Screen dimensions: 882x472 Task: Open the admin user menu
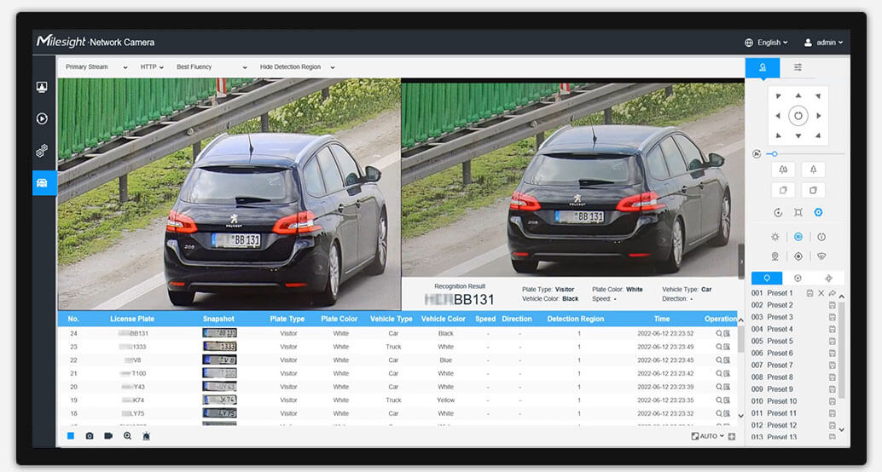(824, 42)
